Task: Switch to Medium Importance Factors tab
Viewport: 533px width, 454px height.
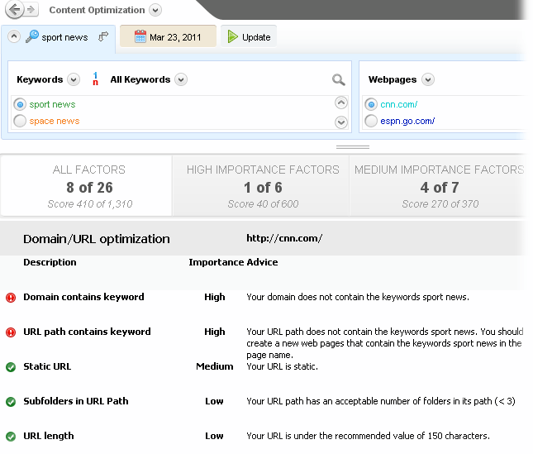Action: (439, 186)
